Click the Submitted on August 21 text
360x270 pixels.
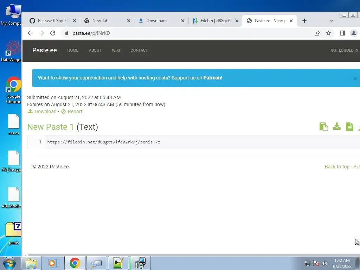pos(74,97)
